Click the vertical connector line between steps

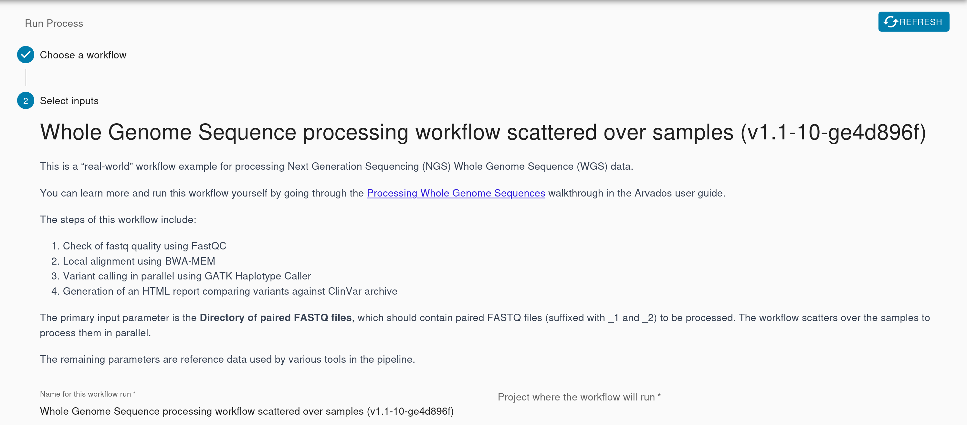click(x=26, y=77)
